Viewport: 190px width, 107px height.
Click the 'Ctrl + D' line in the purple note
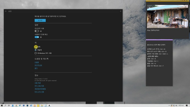157,52
